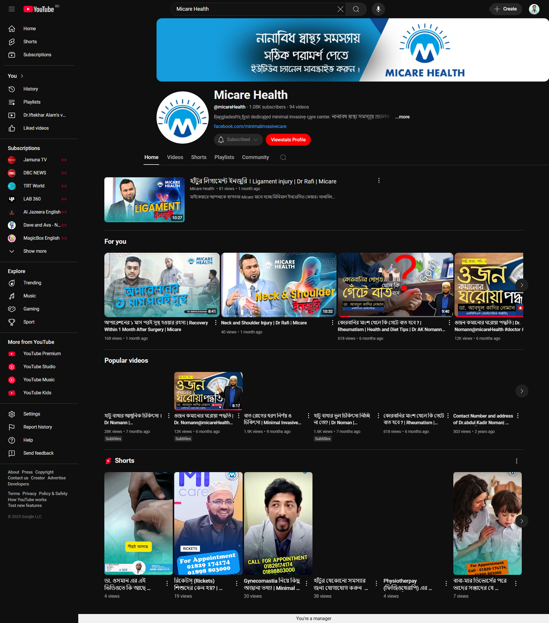Open YouTube Studio
This screenshot has width=549, height=623.
coord(39,367)
